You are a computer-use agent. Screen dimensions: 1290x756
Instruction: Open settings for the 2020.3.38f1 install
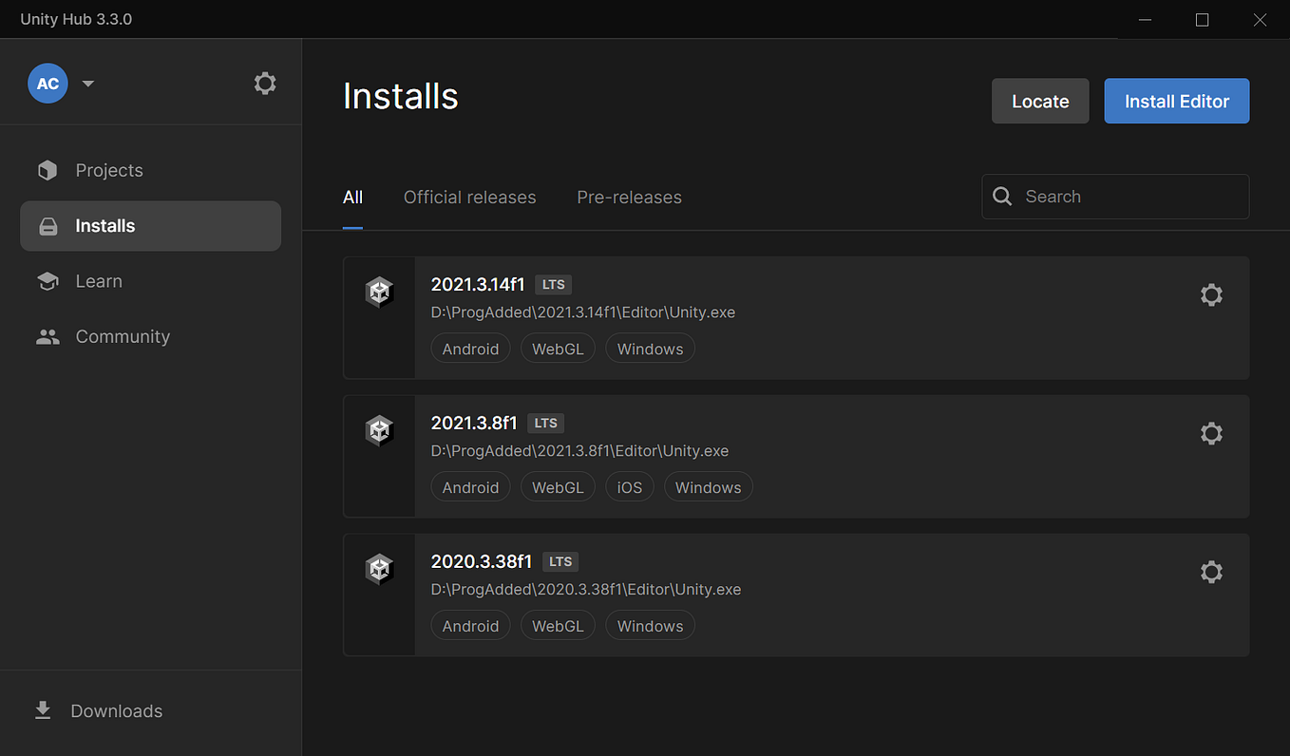pos(1211,572)
